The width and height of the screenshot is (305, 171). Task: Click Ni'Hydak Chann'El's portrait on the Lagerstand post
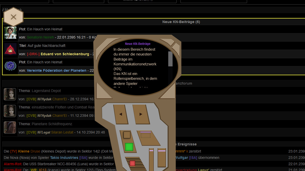pyautogui.click(x=10, y=94)
